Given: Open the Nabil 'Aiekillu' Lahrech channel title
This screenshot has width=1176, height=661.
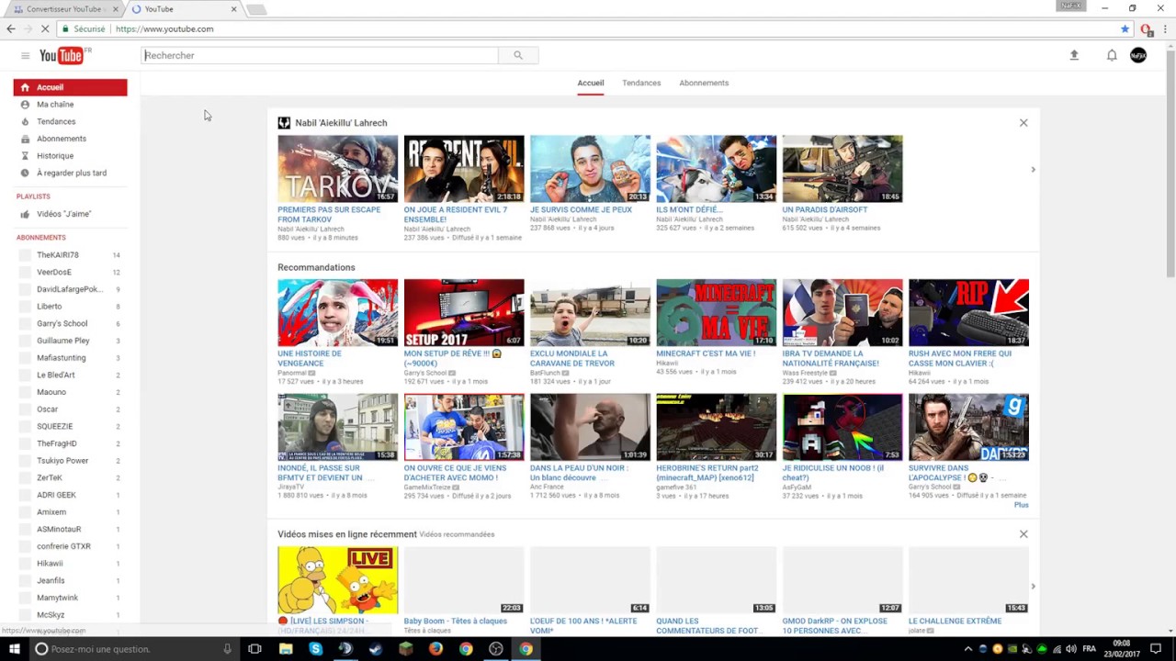Looking at the screenshot, I should (341, 123).
